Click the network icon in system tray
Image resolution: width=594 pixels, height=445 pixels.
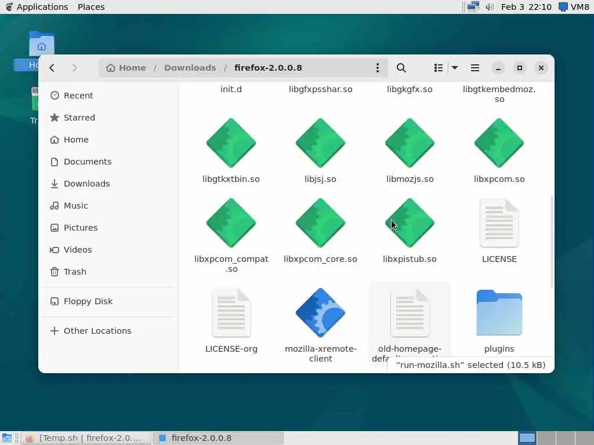473,7
